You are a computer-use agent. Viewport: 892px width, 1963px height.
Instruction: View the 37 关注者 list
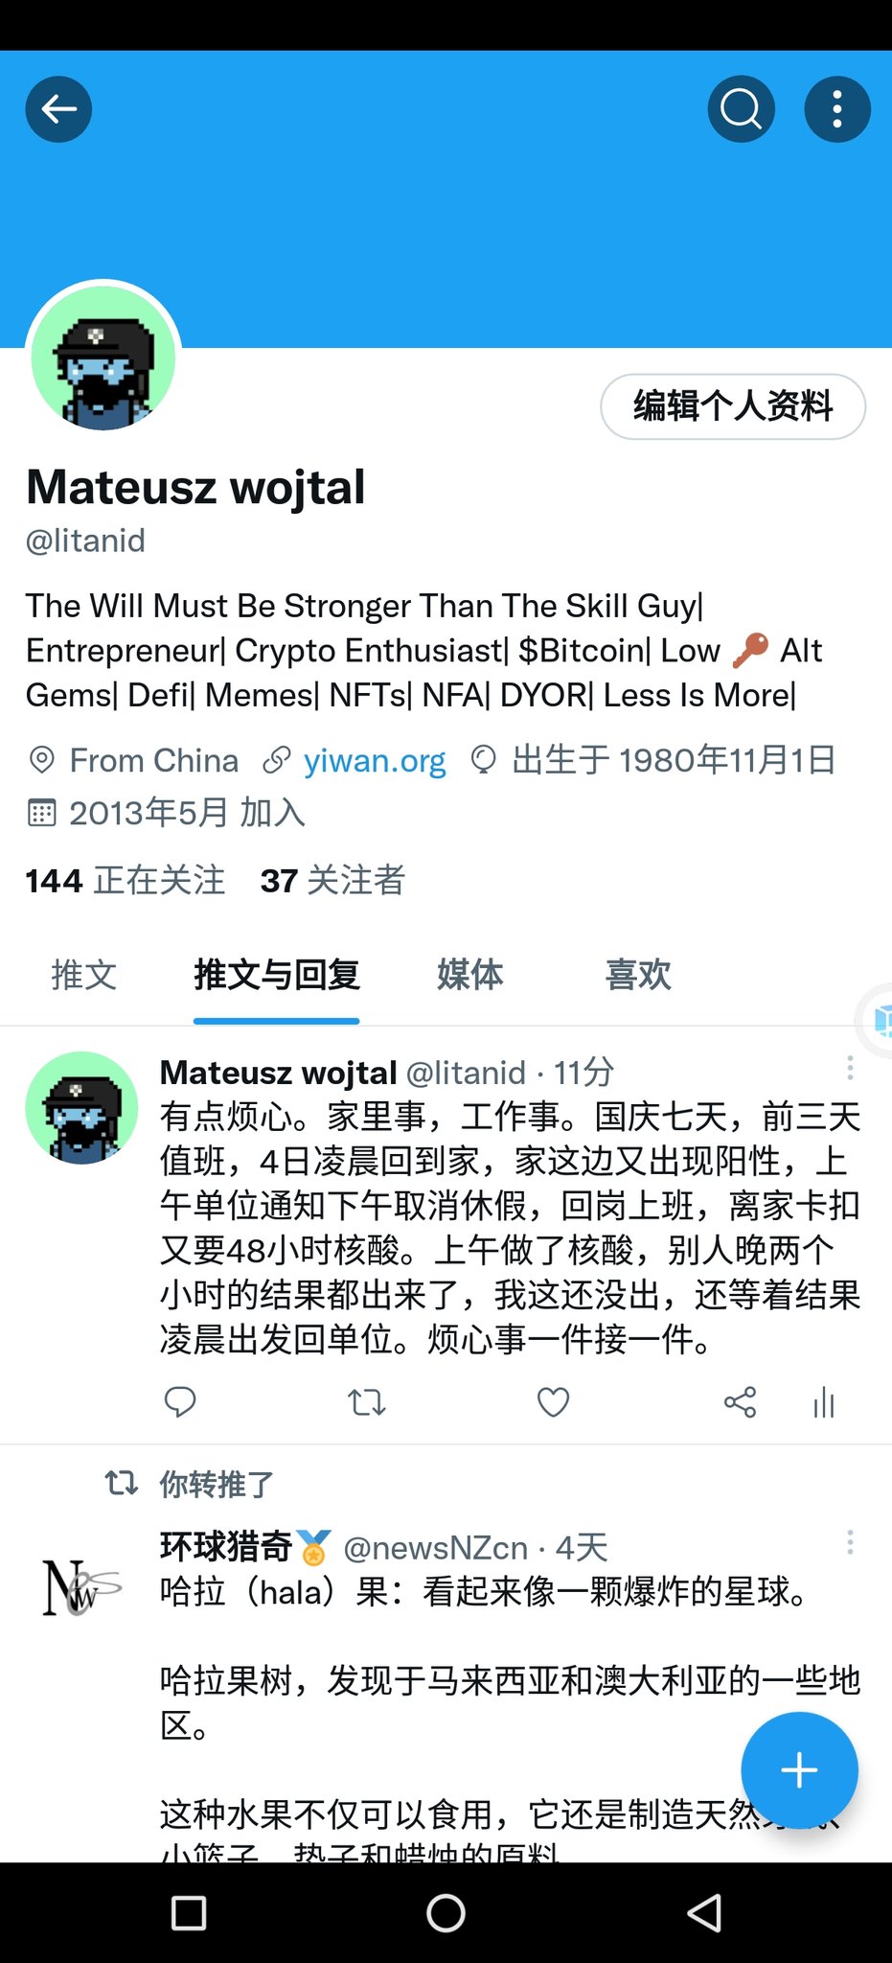click(x=332, y=880)
